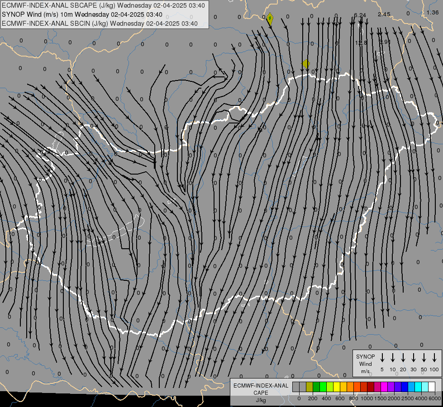Click the SYNOP wind legend arrow for 100 m/s
The width and height of the screenshot is (443, 407).
point(434,358)
